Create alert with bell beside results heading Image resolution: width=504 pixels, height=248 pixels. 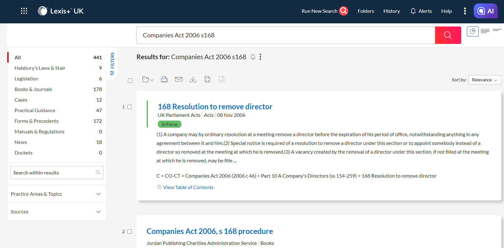point(253,57)
